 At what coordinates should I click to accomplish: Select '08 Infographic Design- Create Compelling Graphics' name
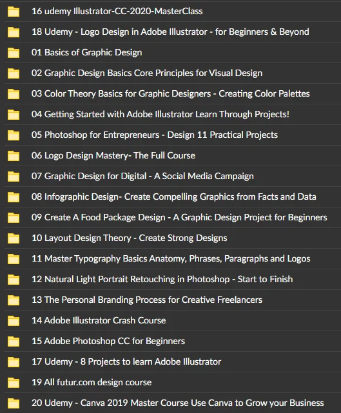pos(173,197)
